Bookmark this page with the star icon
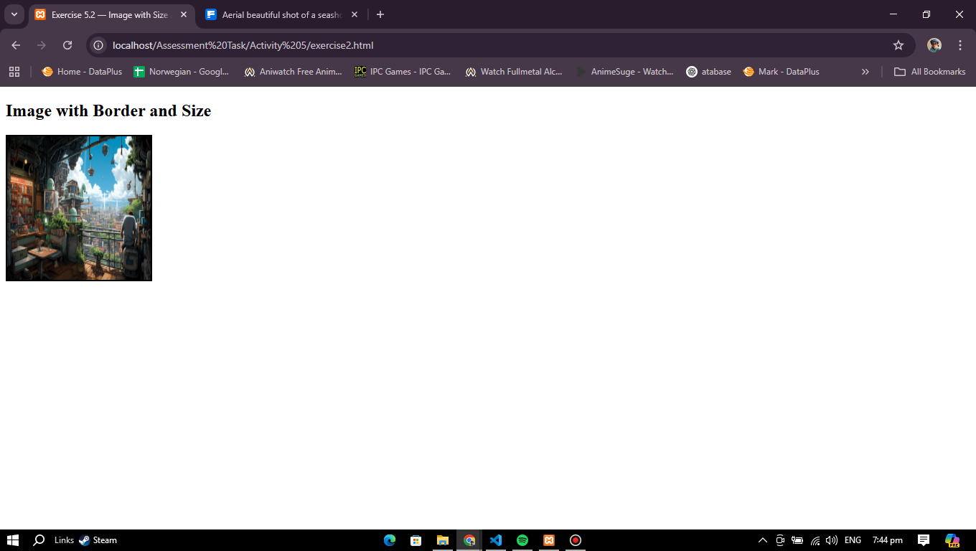 pos(898,45)
